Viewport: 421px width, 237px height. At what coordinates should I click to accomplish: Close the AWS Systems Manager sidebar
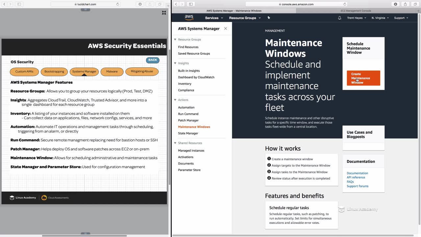click(x=225, y=29)
